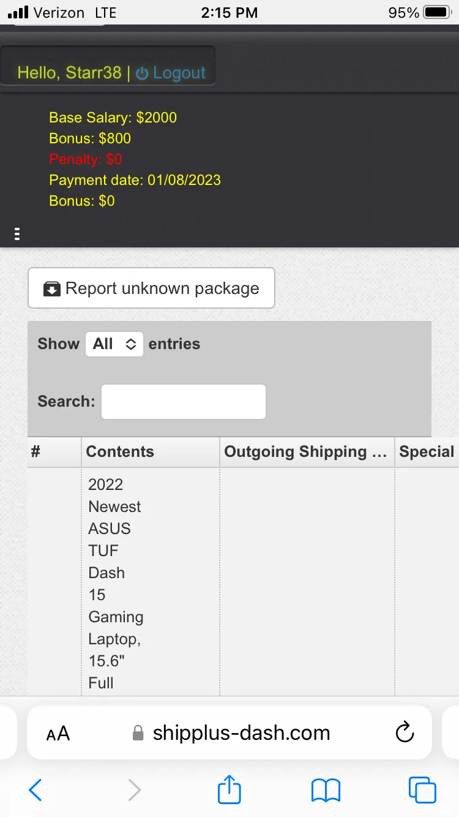Screen dimensions: 459x817
Task: Tap Safari back arrow
Action: 35,790
